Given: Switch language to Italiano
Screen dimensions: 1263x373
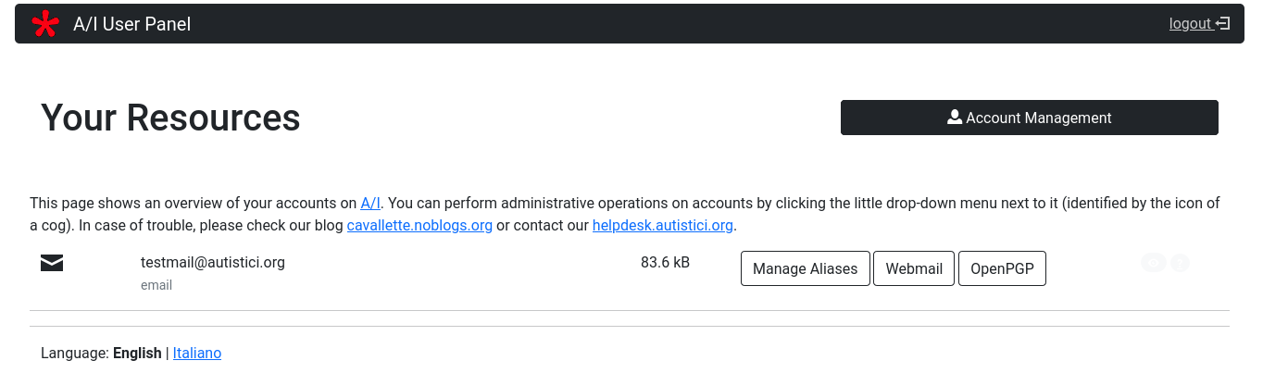Looking at the screenshot, I should tap(197, 353).
